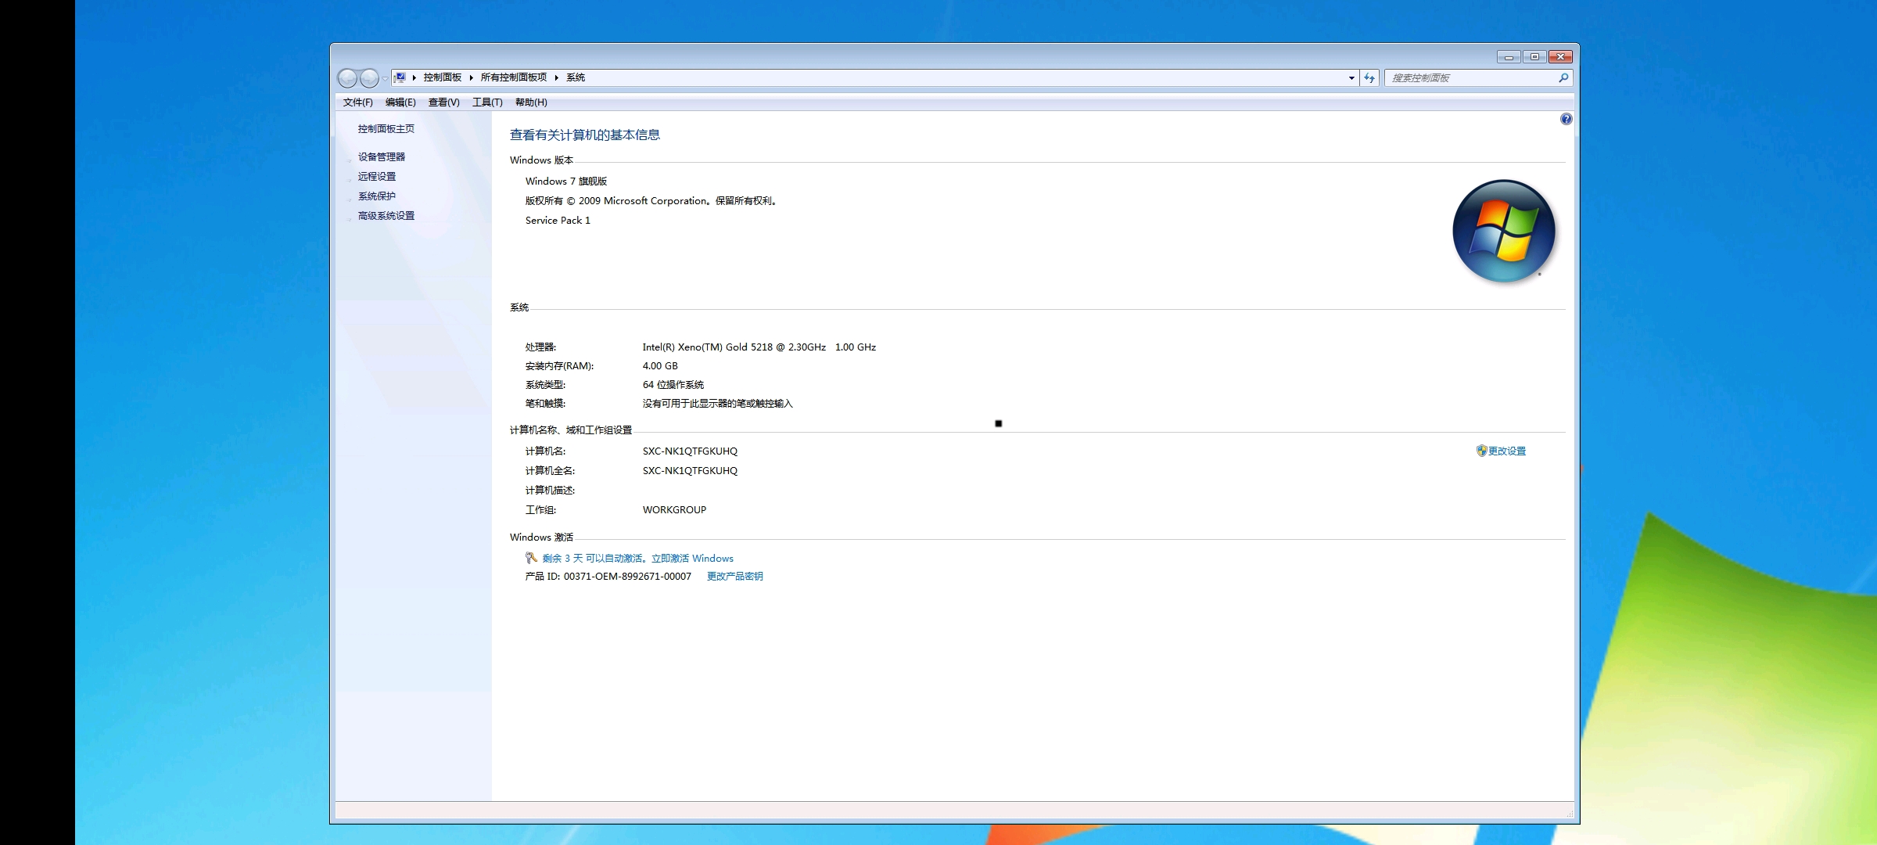Click the 更改产品密钥 link
The image size is (1877, 845).
(x=735, y=577)
